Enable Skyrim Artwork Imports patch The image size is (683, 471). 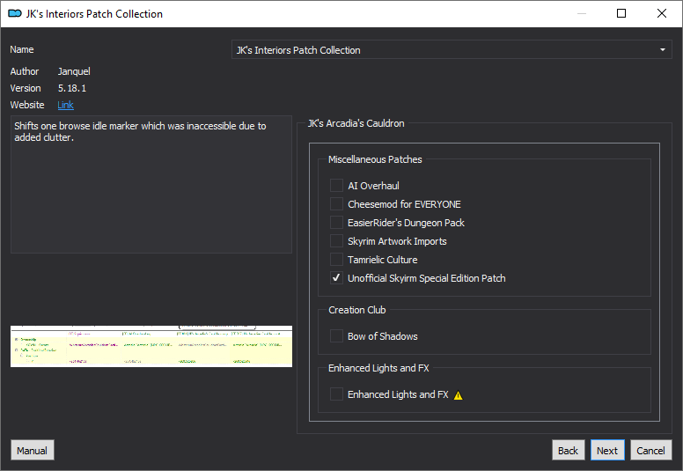336,241
